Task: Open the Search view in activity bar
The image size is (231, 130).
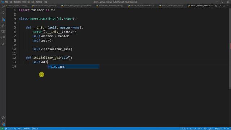Action: [x=3, y=6]
